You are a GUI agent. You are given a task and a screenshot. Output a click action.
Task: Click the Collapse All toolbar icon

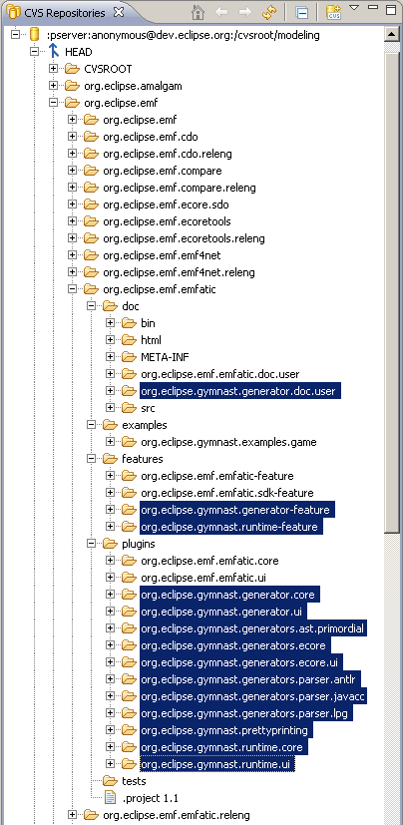[301, 13]
